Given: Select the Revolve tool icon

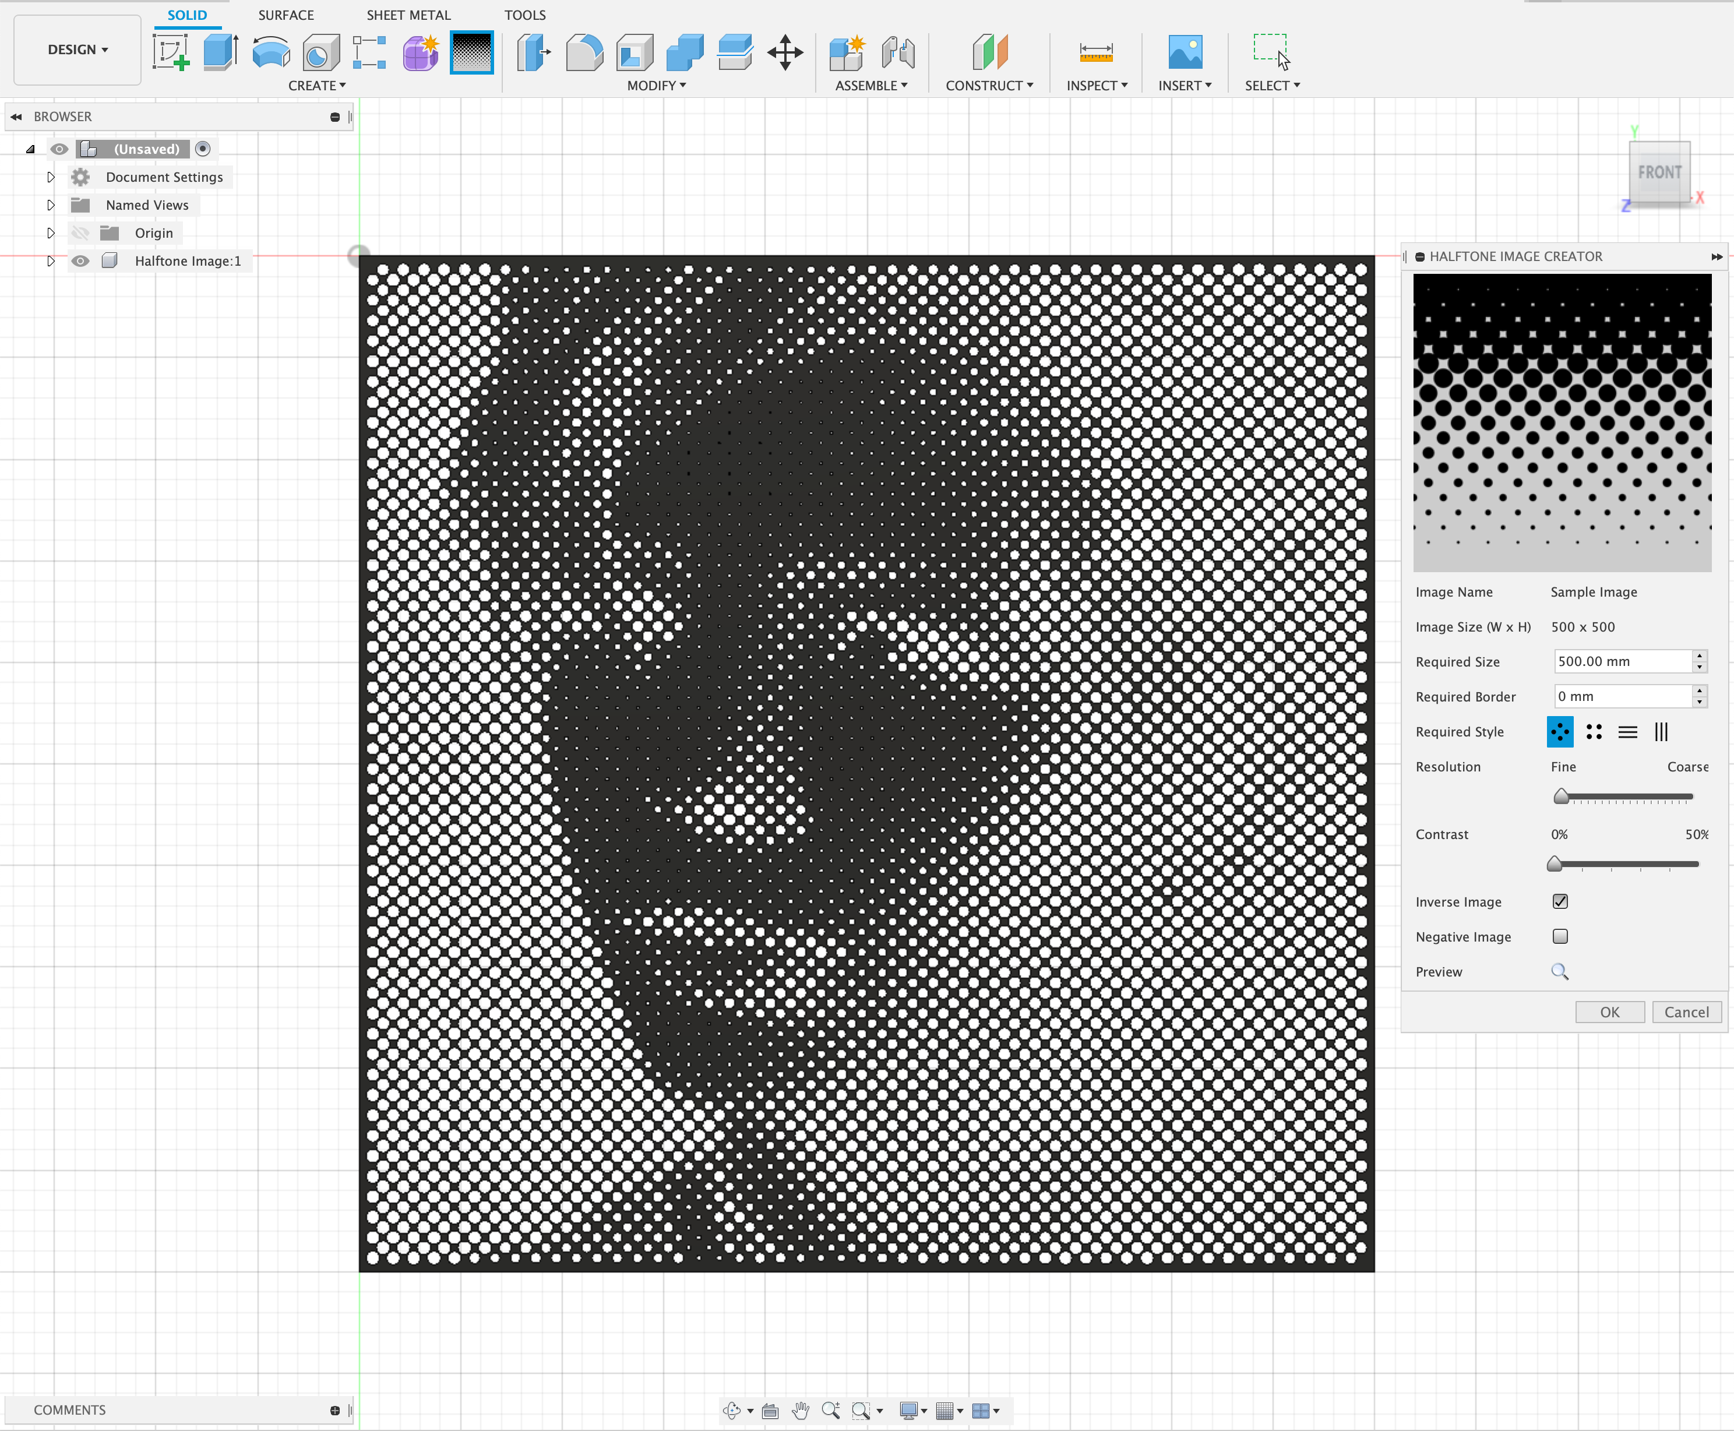Looking at the screenshot, I should click(270, 52).
